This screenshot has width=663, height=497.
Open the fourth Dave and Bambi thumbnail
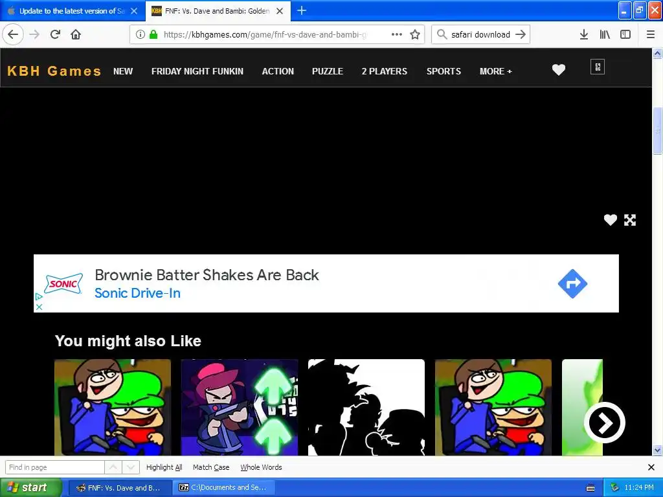tap(493, 408)
